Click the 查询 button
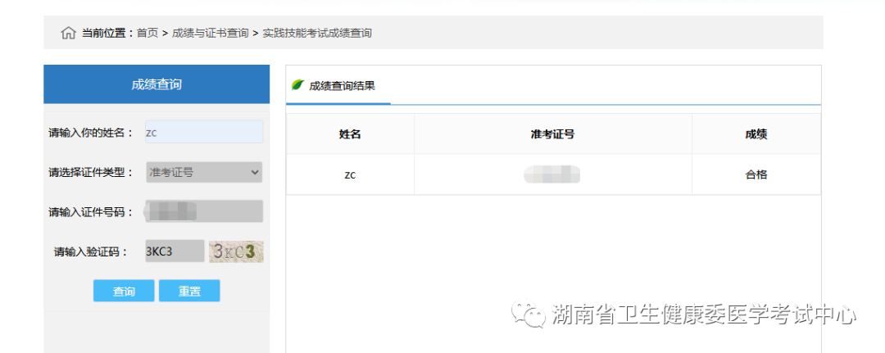The height and width of the screenshot is (353, 885). [x=124, y=291]
